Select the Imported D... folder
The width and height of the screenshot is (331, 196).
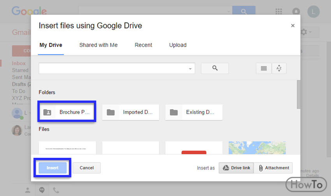tap(130, 112)
